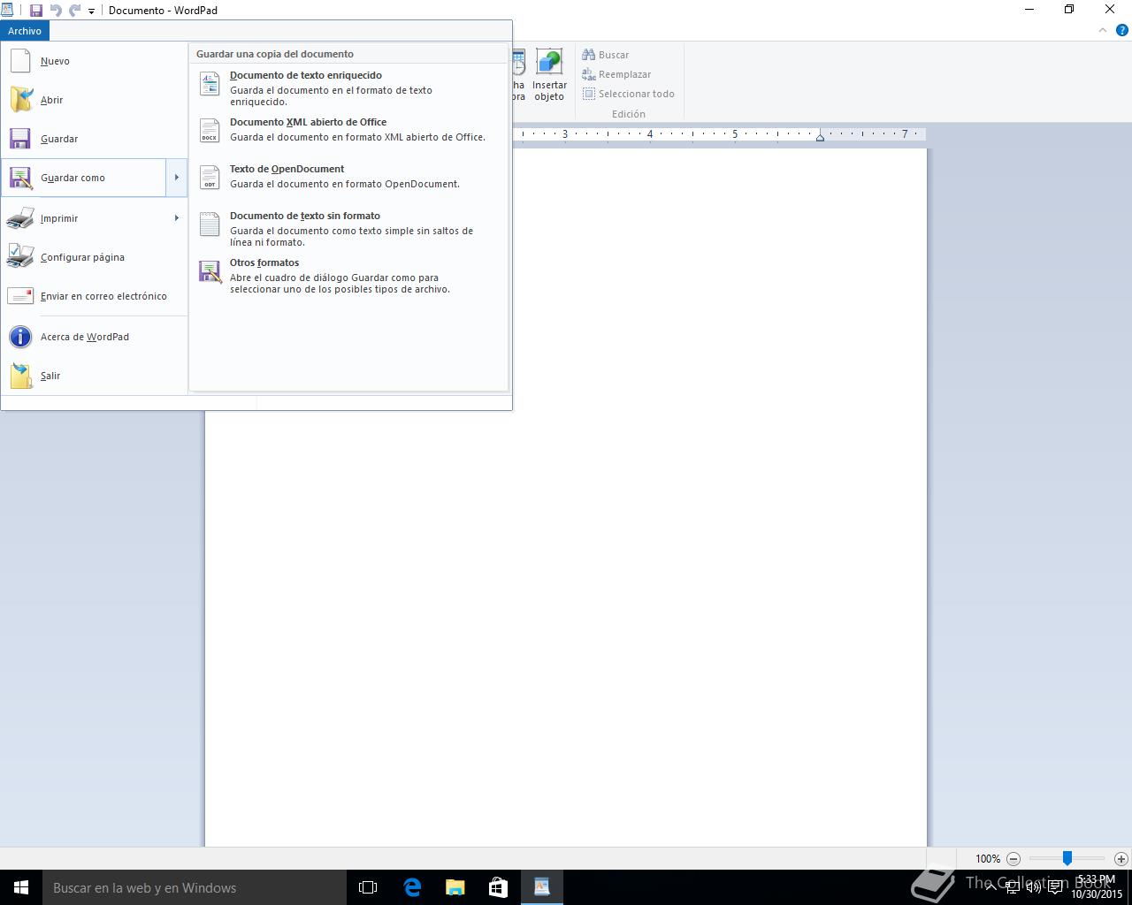1132x905 pixels.
Task: Collapse the ribbon with the chevron
Action: [1103, 30]
